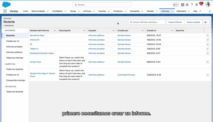Click the favorites star icon

click(174, 5)
